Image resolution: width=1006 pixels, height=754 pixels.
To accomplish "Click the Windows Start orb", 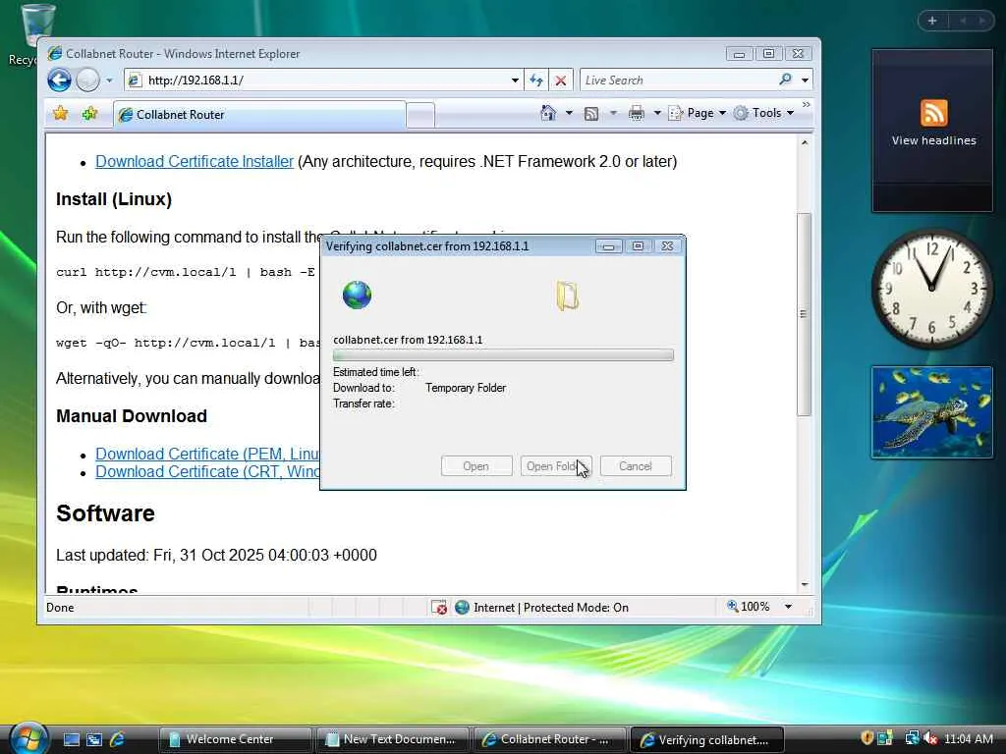I will pos(28,738).
